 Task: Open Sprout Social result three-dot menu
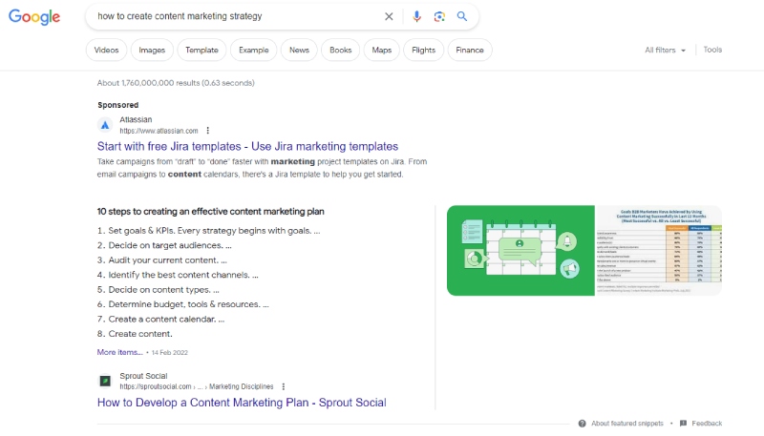[x=283, y=386]
